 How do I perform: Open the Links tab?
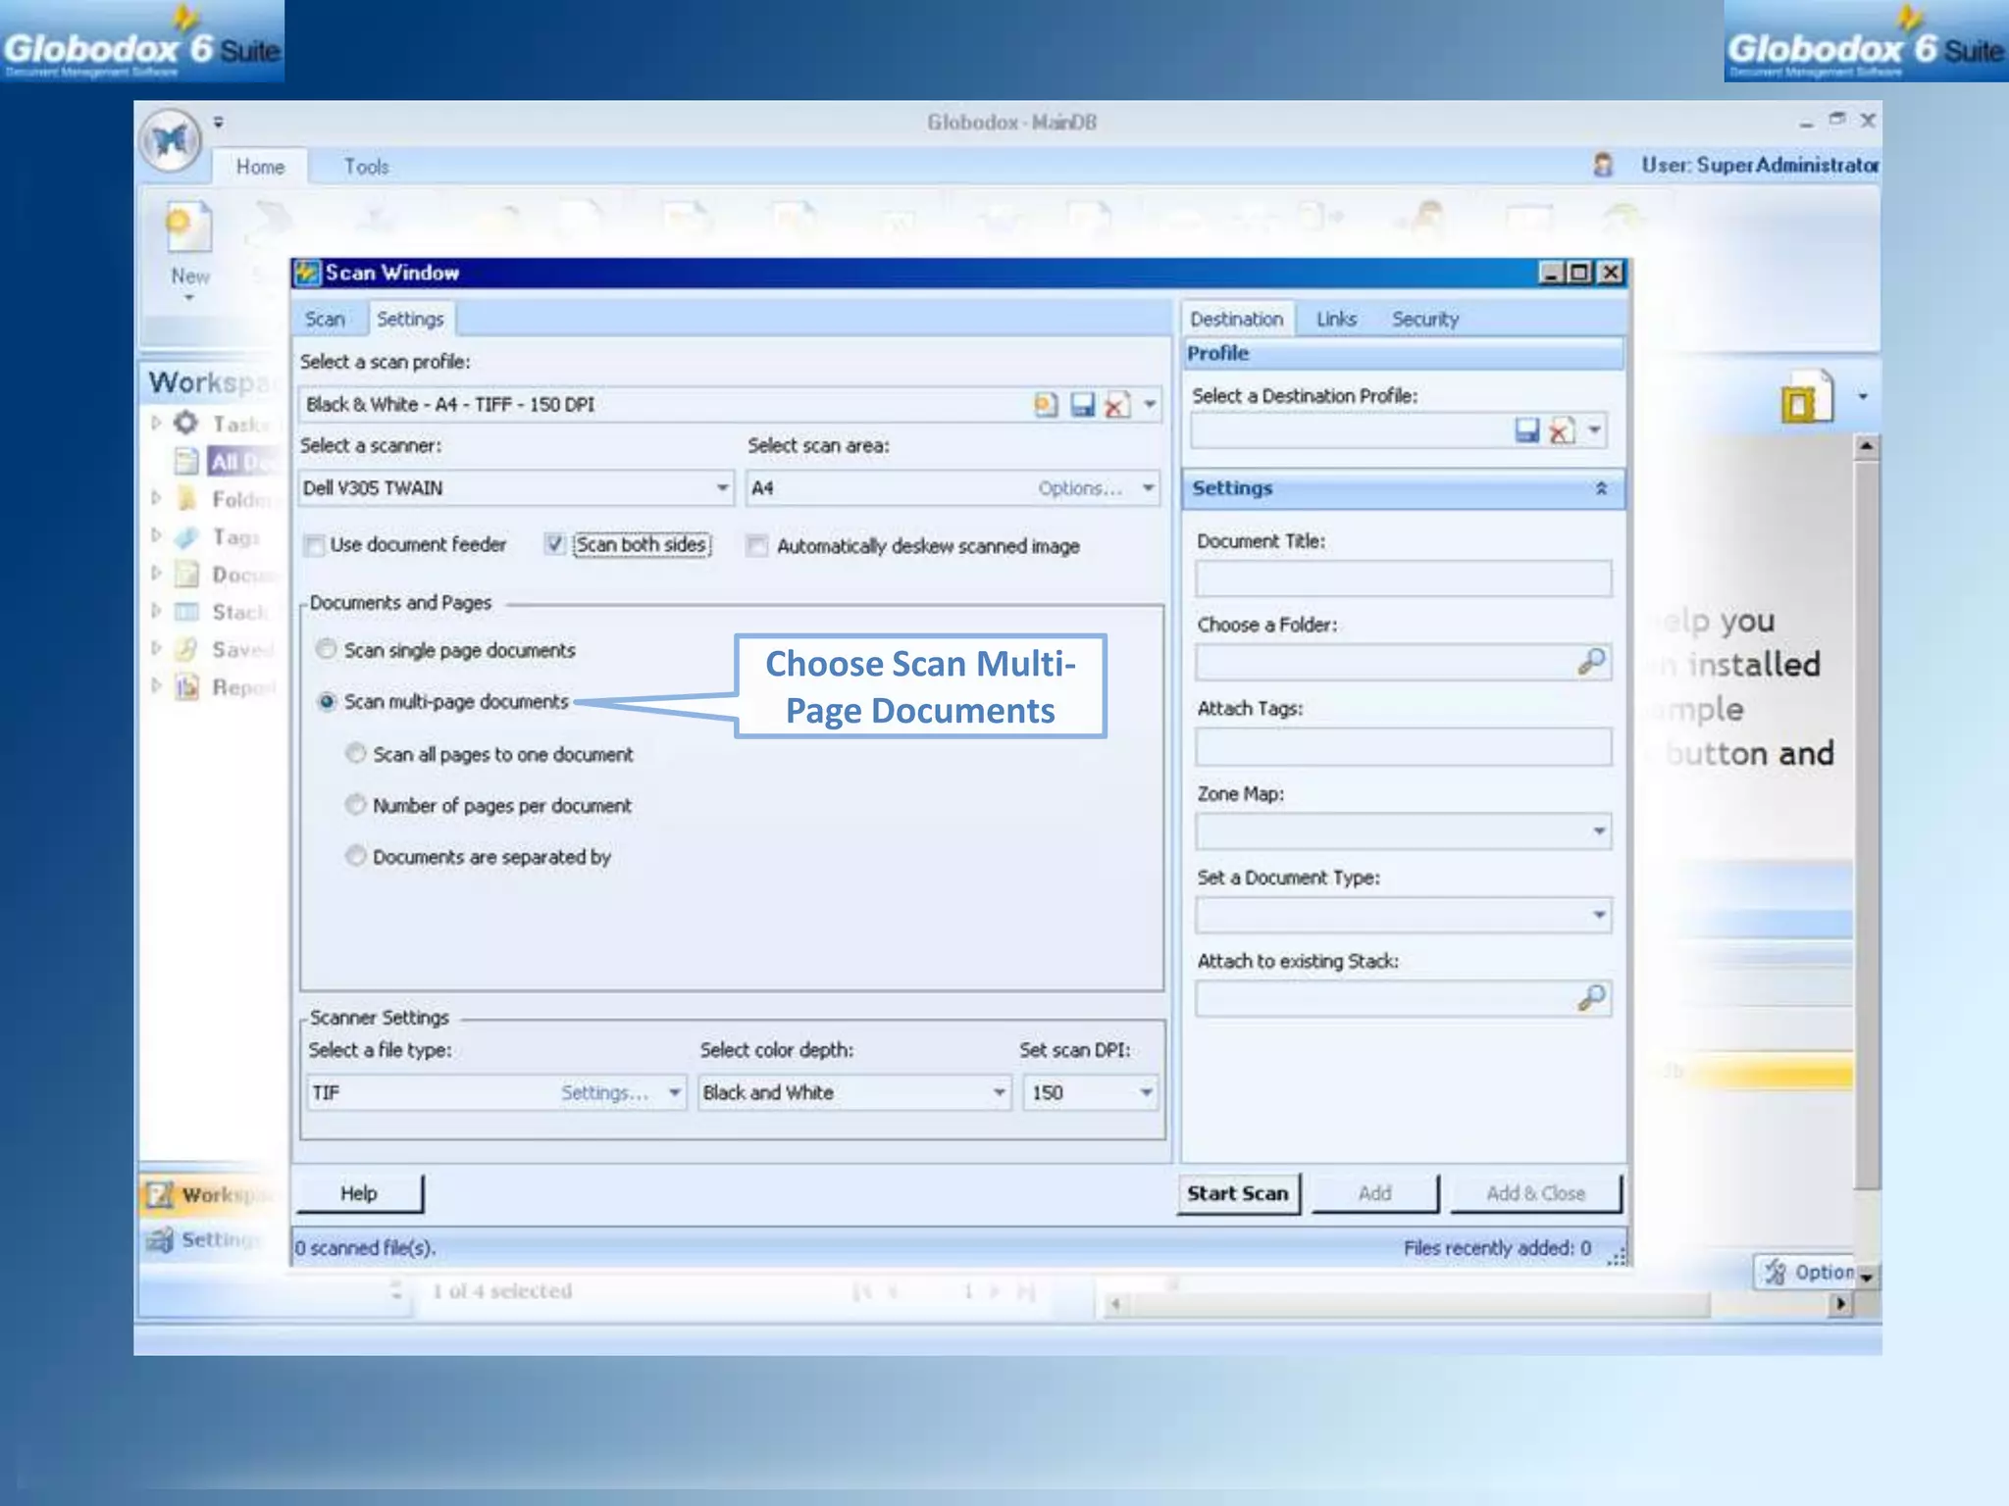tap(1336, 319)
